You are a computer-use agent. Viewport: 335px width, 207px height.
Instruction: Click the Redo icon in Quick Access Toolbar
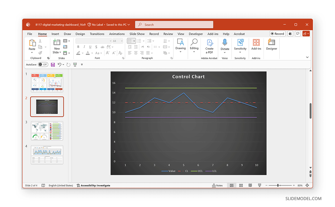(68, 64)
